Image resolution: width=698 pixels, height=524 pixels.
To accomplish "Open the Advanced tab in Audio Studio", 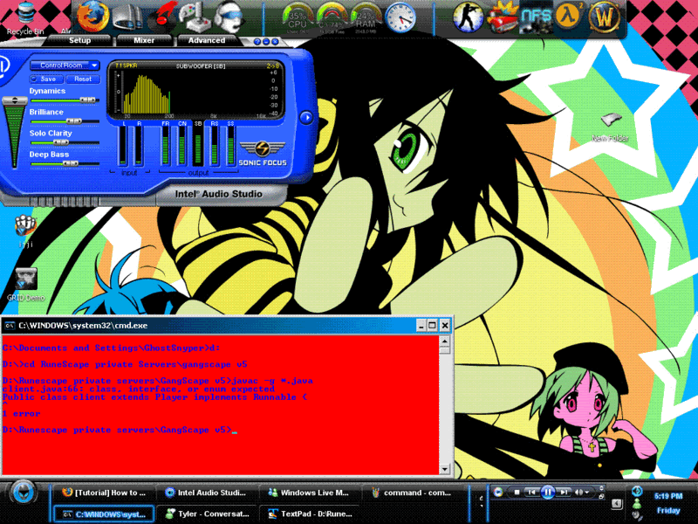I will tap(207, 40).
